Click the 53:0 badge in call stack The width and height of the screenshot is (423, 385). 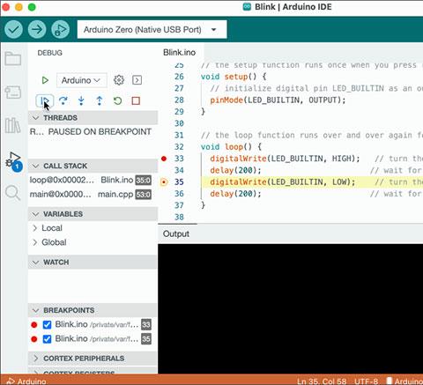tap(143, 195)
